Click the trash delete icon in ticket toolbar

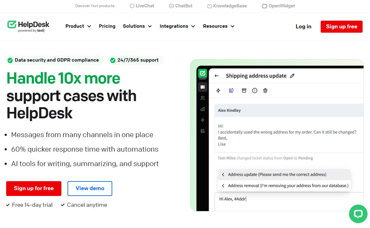265,91
